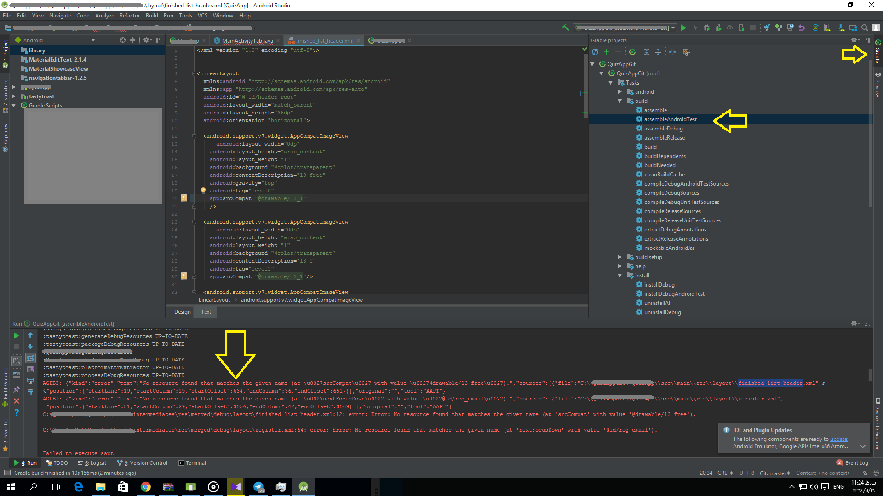883x496 pixels.
Task: Open the run configuration dropdown
Action: [x=673, y=28]
